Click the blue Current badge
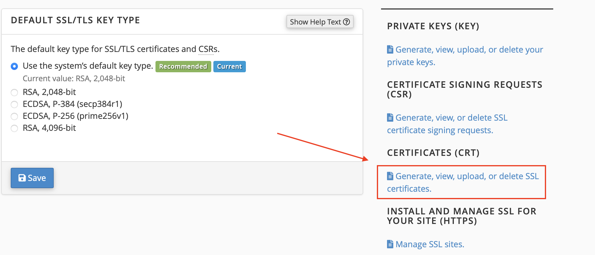The height and width of the screenshot is (255, 595). 229,67
